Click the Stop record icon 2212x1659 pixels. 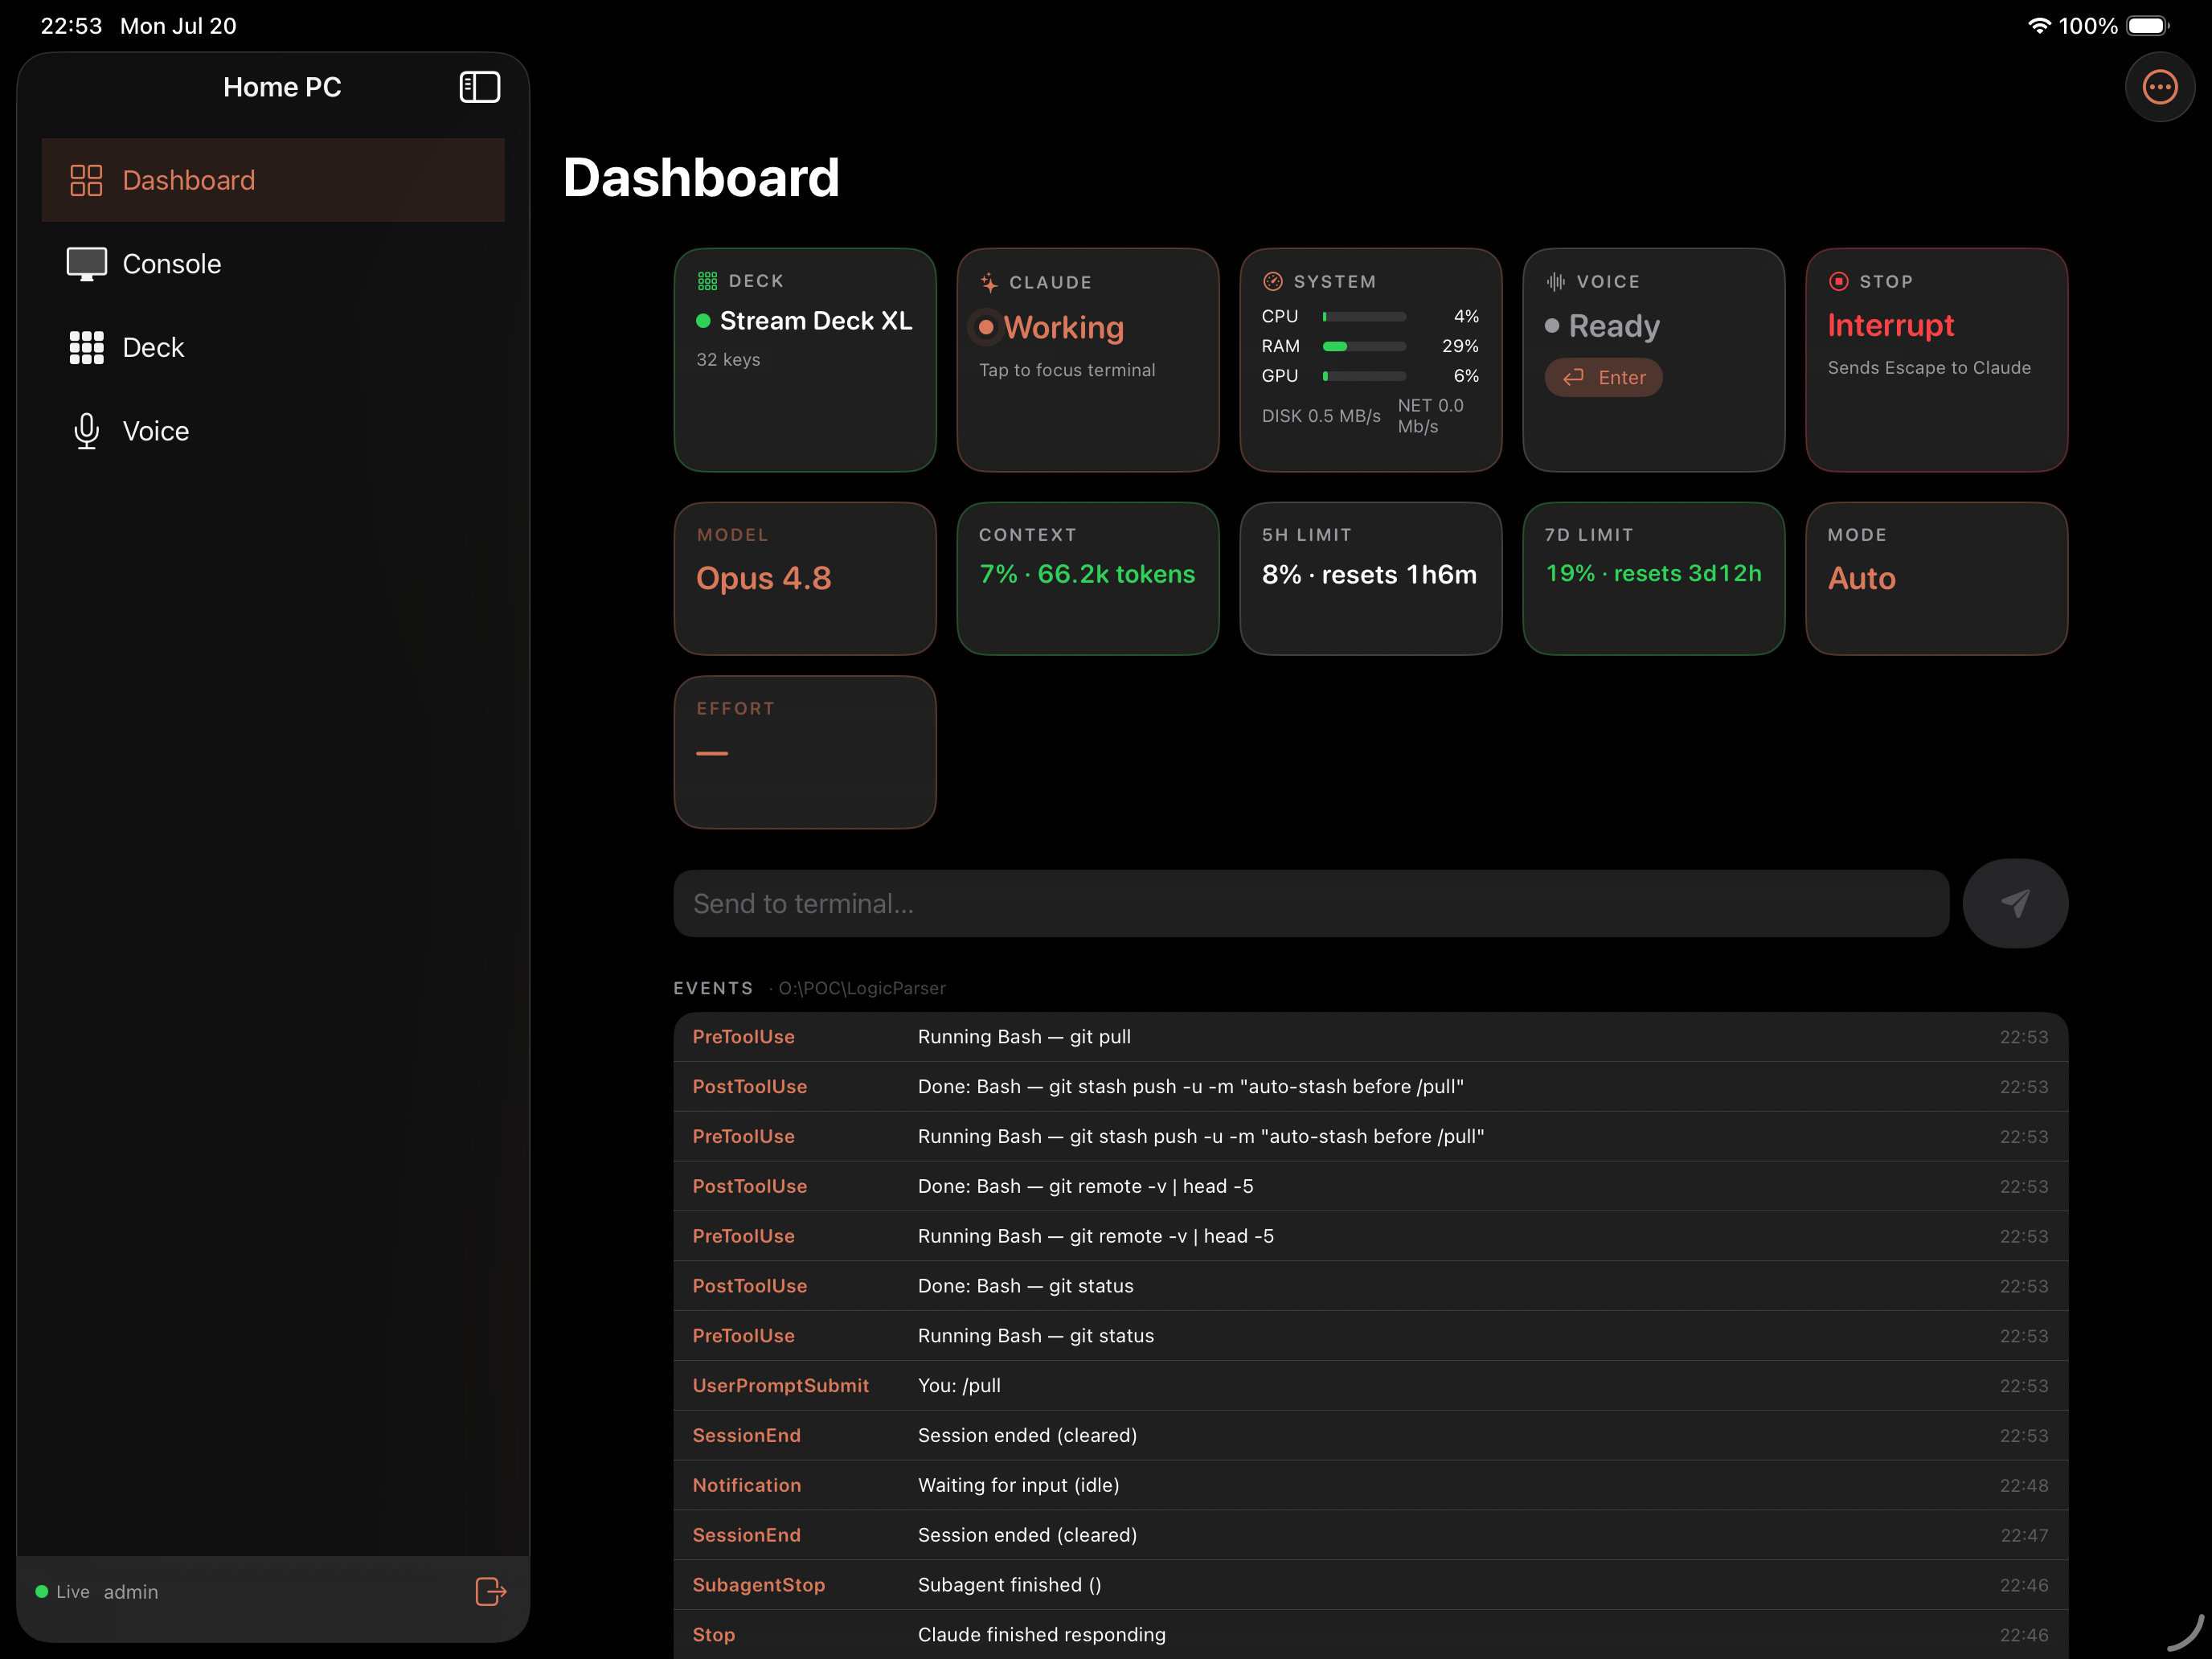pos(1838,281)
